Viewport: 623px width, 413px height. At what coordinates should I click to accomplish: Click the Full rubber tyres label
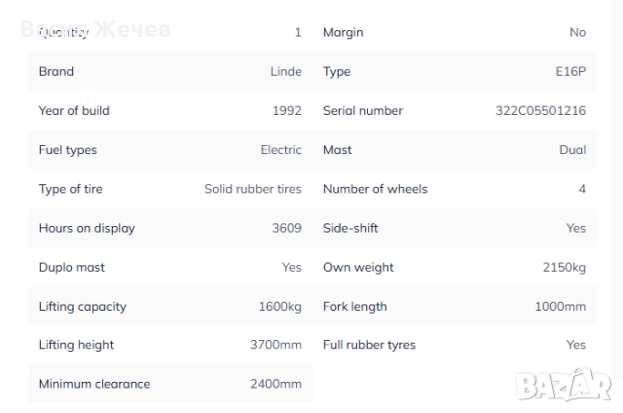[x=369, y=345]
